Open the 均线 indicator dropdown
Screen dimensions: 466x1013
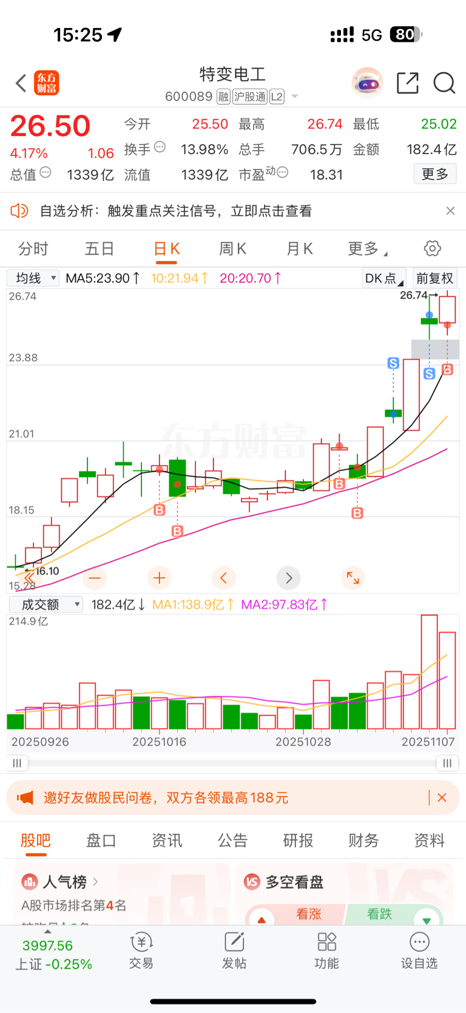coord(33,278)
